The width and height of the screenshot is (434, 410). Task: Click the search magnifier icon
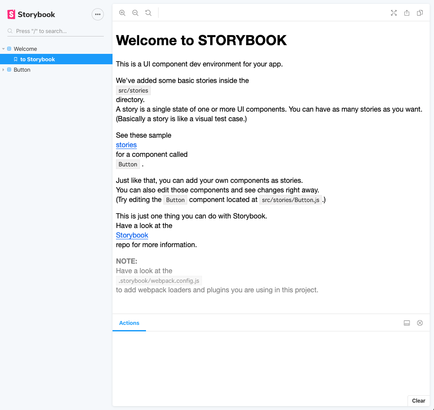point(10,31)
